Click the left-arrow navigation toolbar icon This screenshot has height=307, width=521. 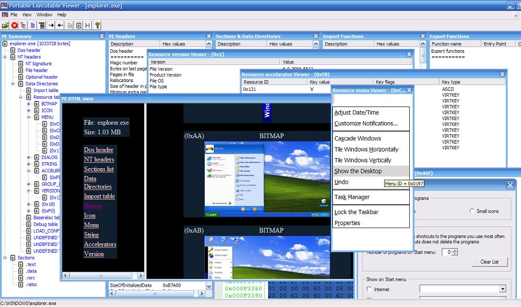[61, 25]
